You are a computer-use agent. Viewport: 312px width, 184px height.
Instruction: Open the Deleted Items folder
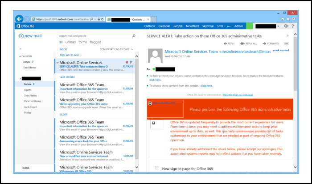click(x=33, y=101)
